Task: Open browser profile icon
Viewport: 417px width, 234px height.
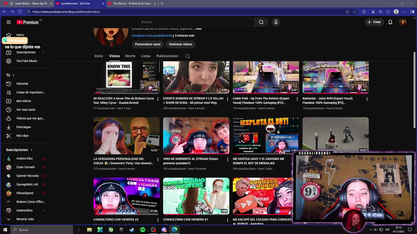Action: pyautogui.click(x=396, y=12)
